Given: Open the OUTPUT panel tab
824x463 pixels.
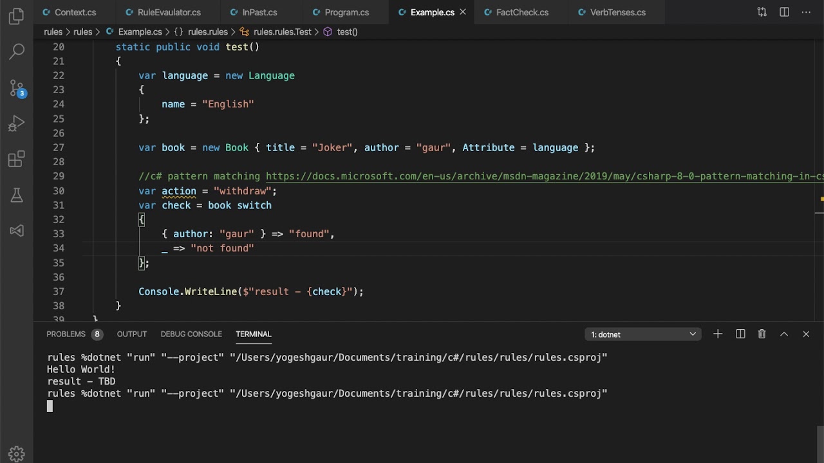Looking at the screenshot, I should coord(132,334).
